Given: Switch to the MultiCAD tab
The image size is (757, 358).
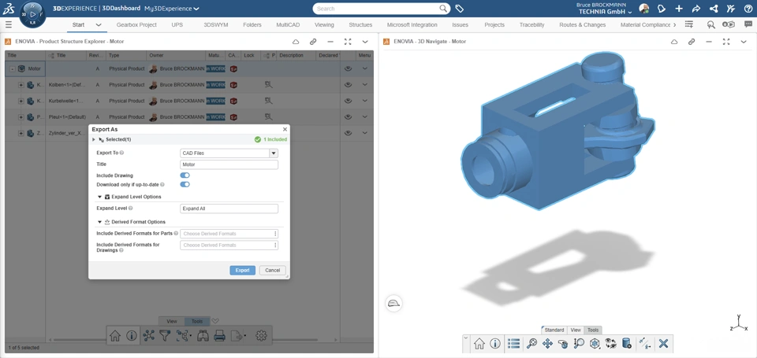Looking at the screenshot, I should (288, 25).
